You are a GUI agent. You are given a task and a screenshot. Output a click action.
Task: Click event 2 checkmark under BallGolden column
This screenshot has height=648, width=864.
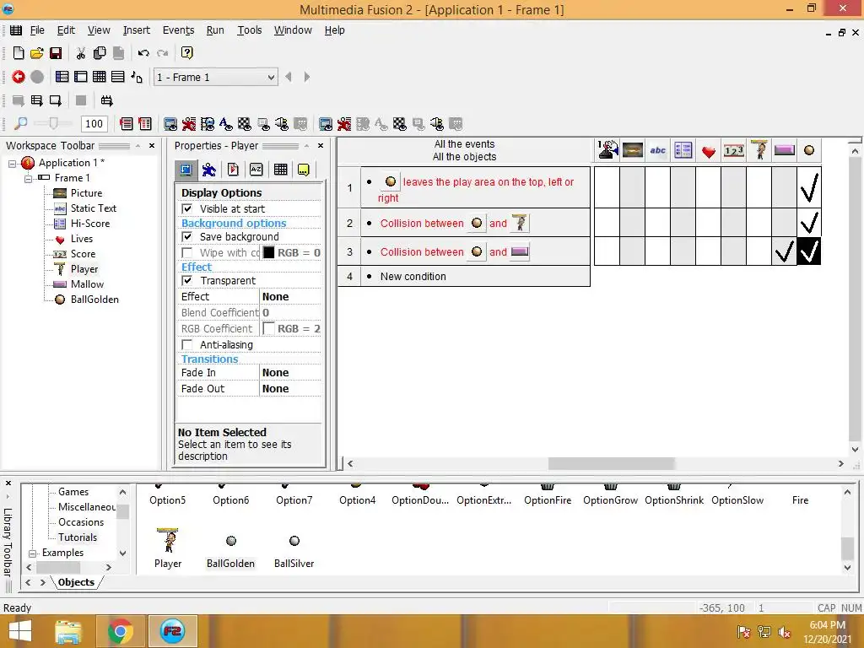coord(809,223)
